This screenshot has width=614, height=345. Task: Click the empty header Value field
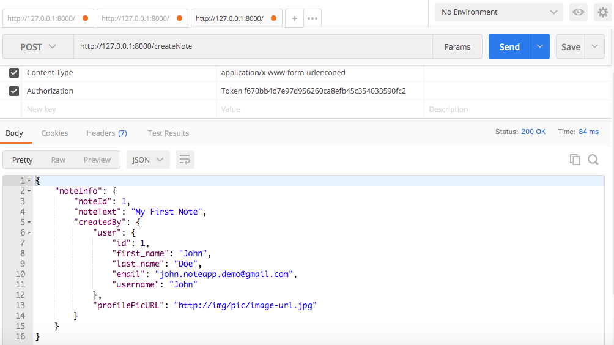coord(320,109)
